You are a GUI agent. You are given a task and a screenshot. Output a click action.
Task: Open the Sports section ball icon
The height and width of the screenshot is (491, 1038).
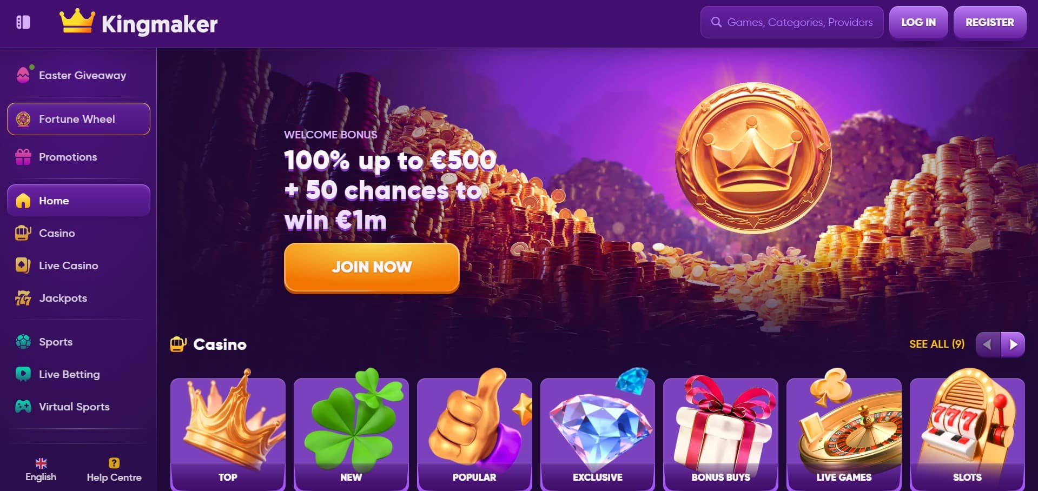pos(23,342)
